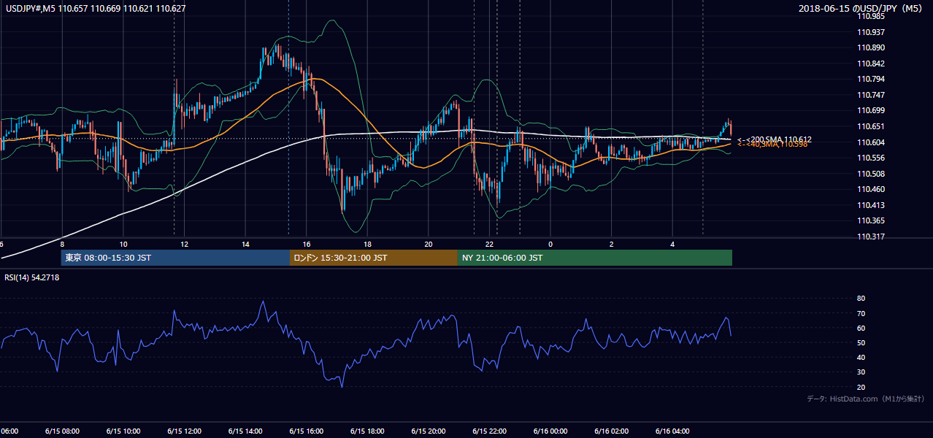Click price axis label 110.556
This screenshot has height=438, width=933.
[870, 158]
